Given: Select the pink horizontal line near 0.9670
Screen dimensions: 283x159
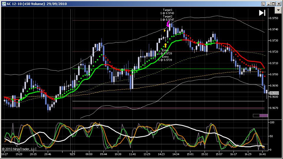Looking at the screenshot, I should [x=168, y=108].
